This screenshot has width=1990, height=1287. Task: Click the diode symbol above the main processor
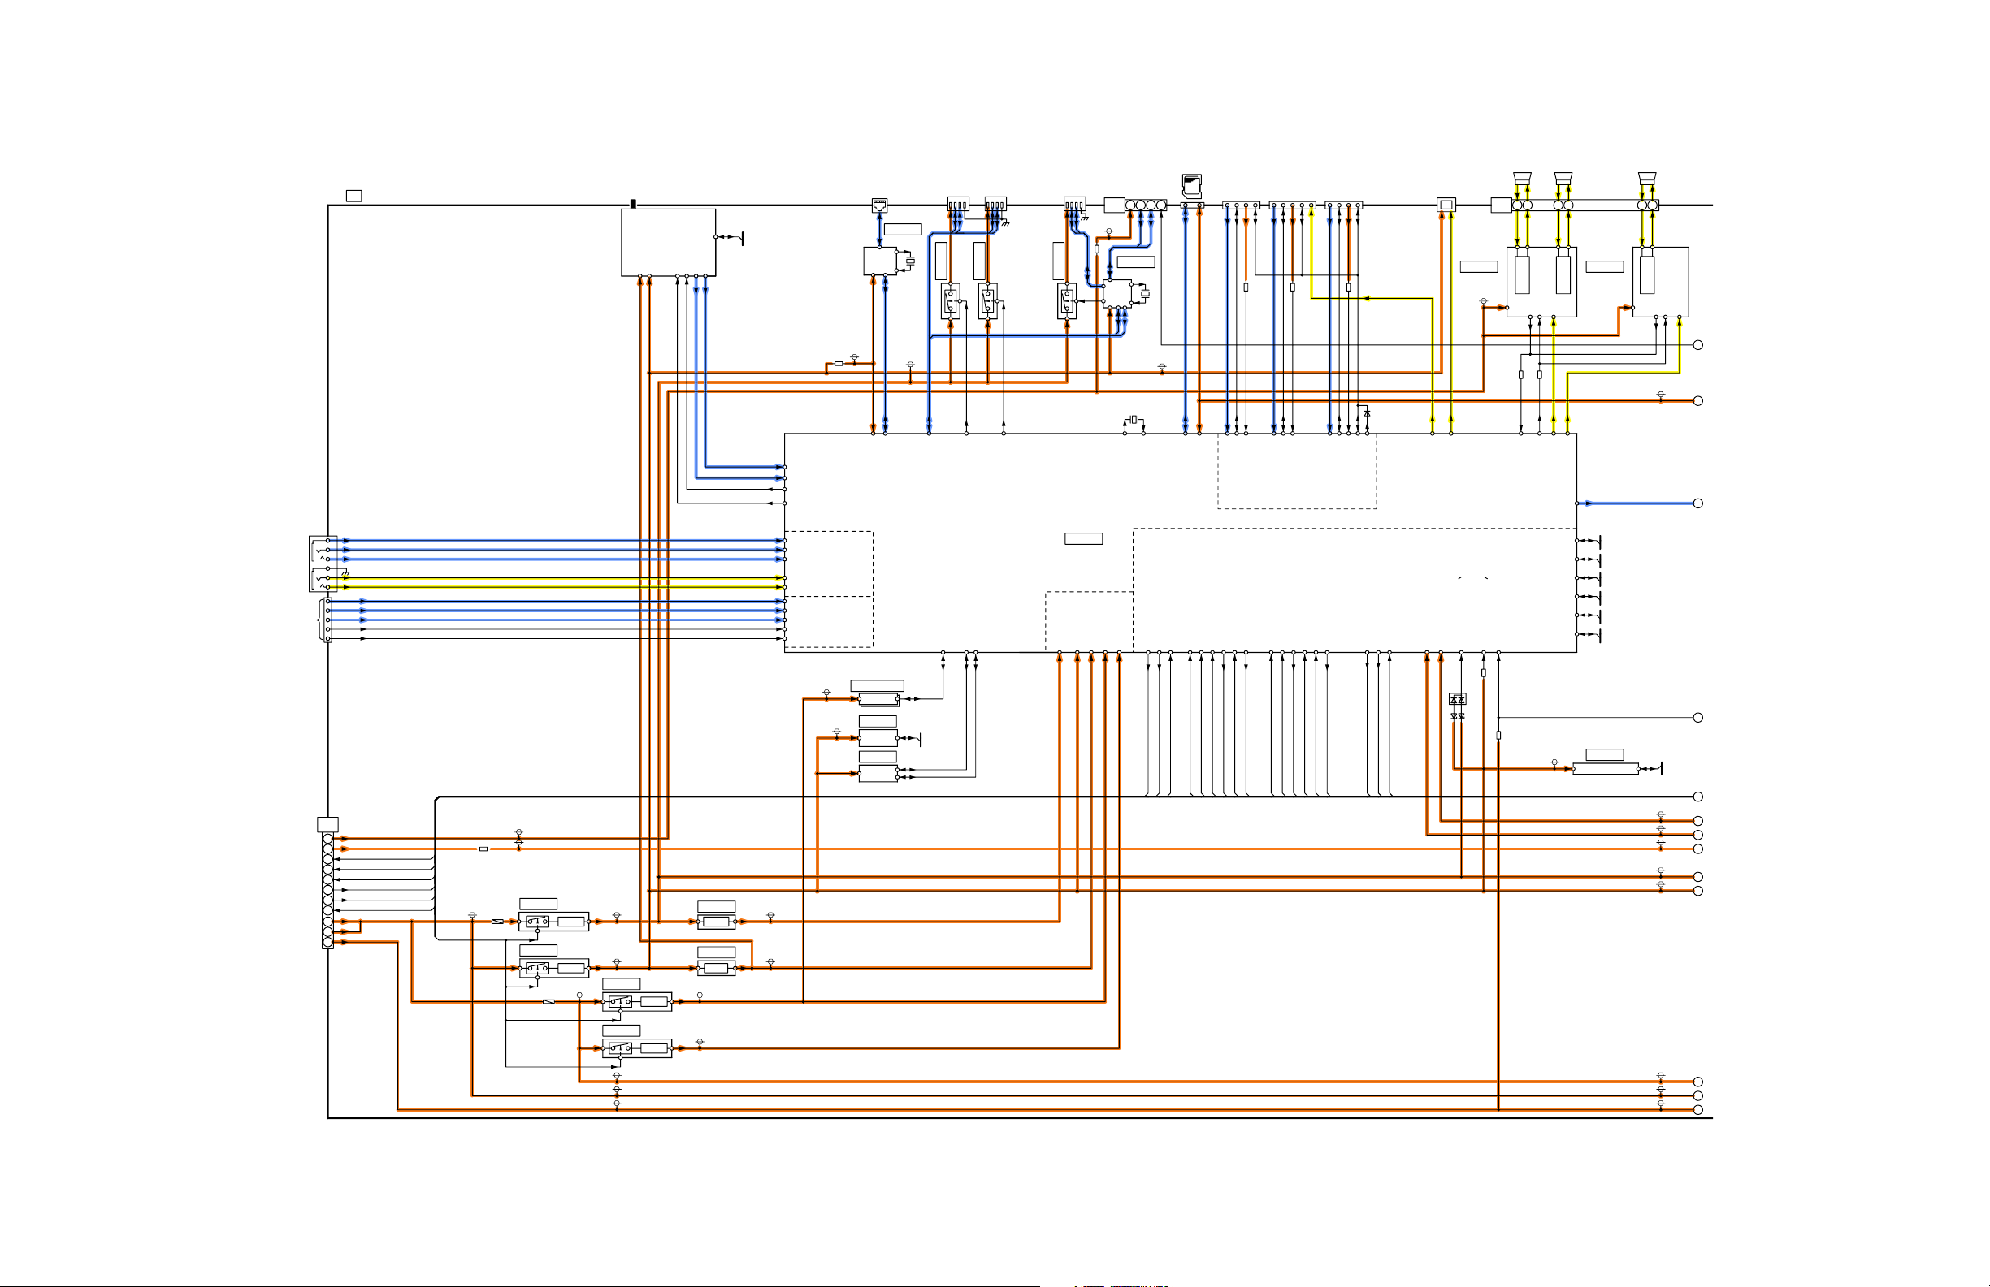pyautogui.click(x=1367, y=412)
